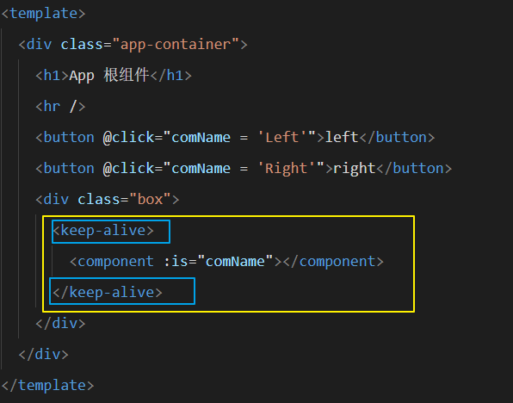The width and height of the screenshot is (513, 403).
Task: Click the left button label text
Action: pyautogui.click(x=342, y=137)
